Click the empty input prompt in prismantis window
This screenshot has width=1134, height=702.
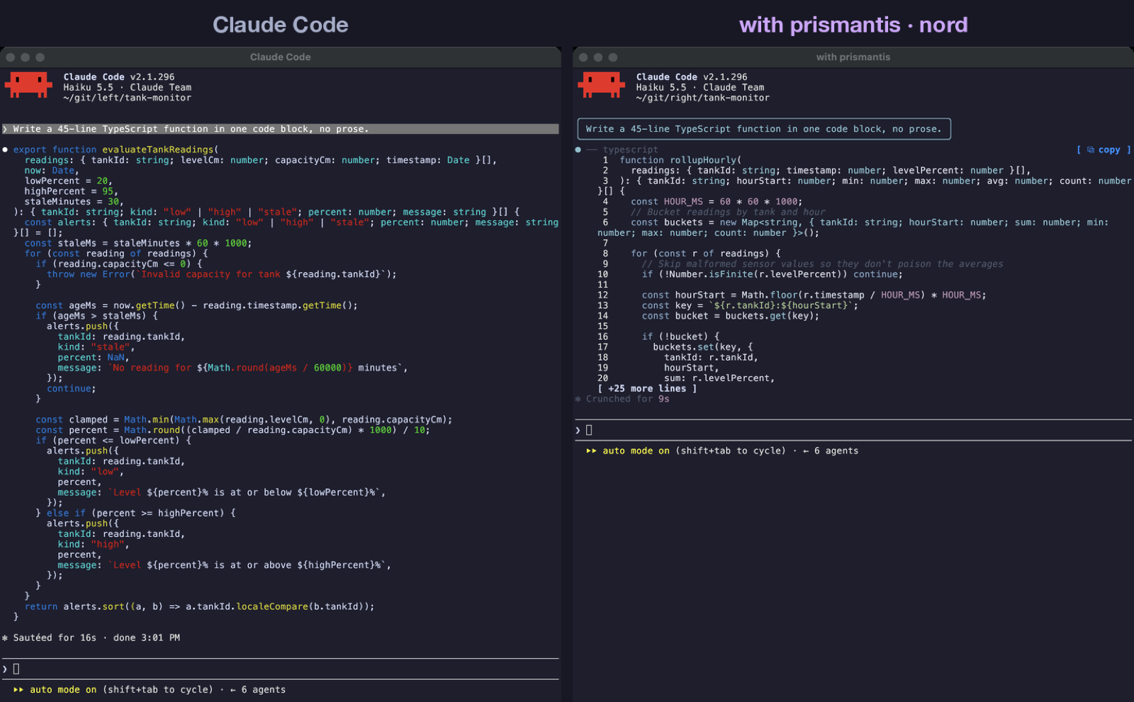(853, 431)
